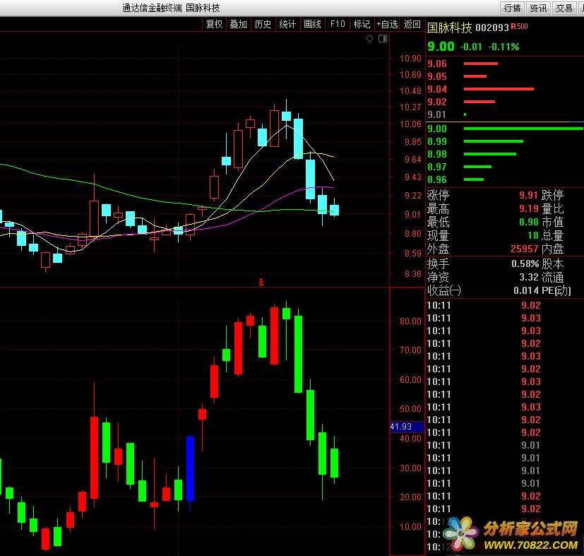Select the ask price 9.05 row
Screen dimensions: 584x556
(x=504, y=76)
